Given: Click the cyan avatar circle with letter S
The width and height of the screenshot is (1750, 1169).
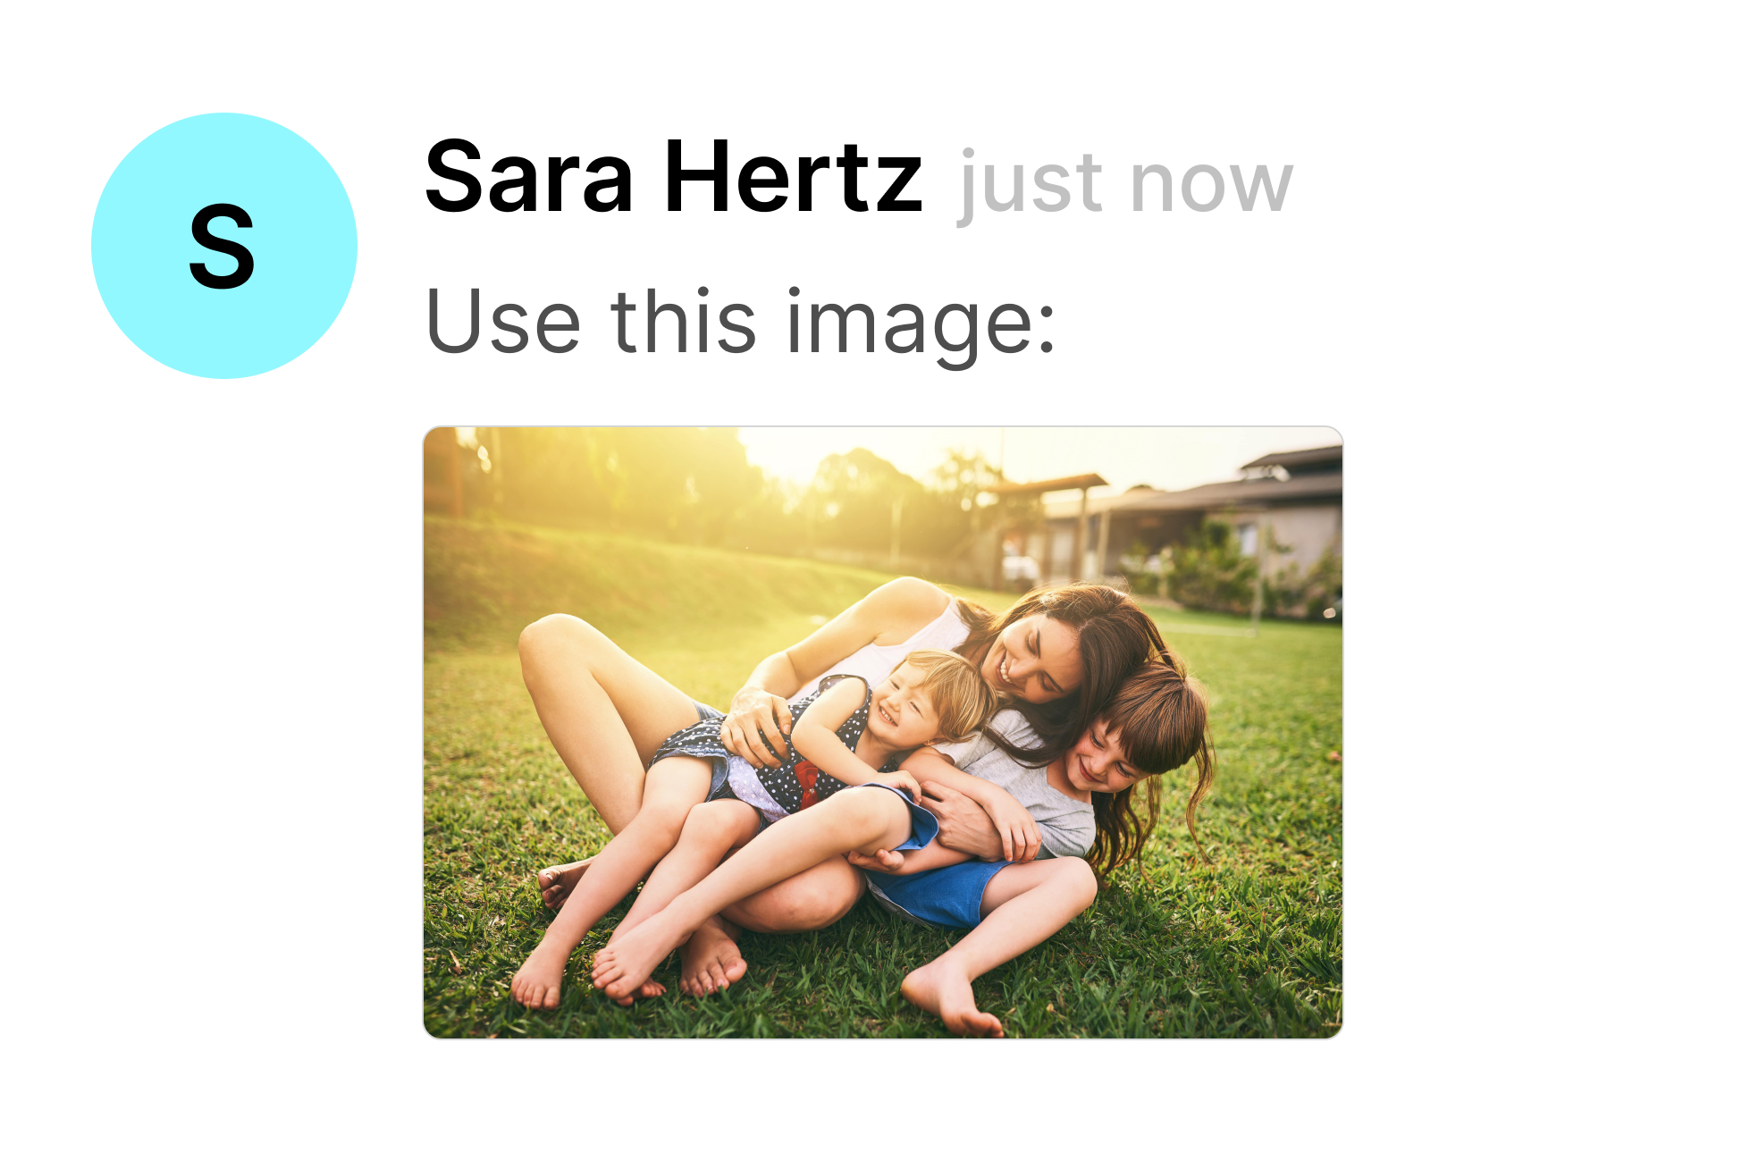Looking at the screenshot, I should click(x=224, y=246).
